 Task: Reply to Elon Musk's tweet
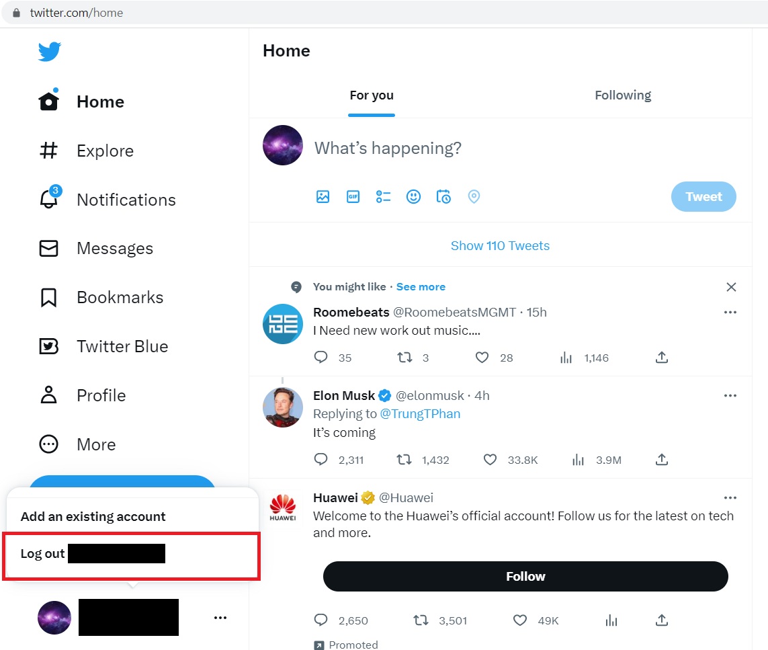coord(321,459)
